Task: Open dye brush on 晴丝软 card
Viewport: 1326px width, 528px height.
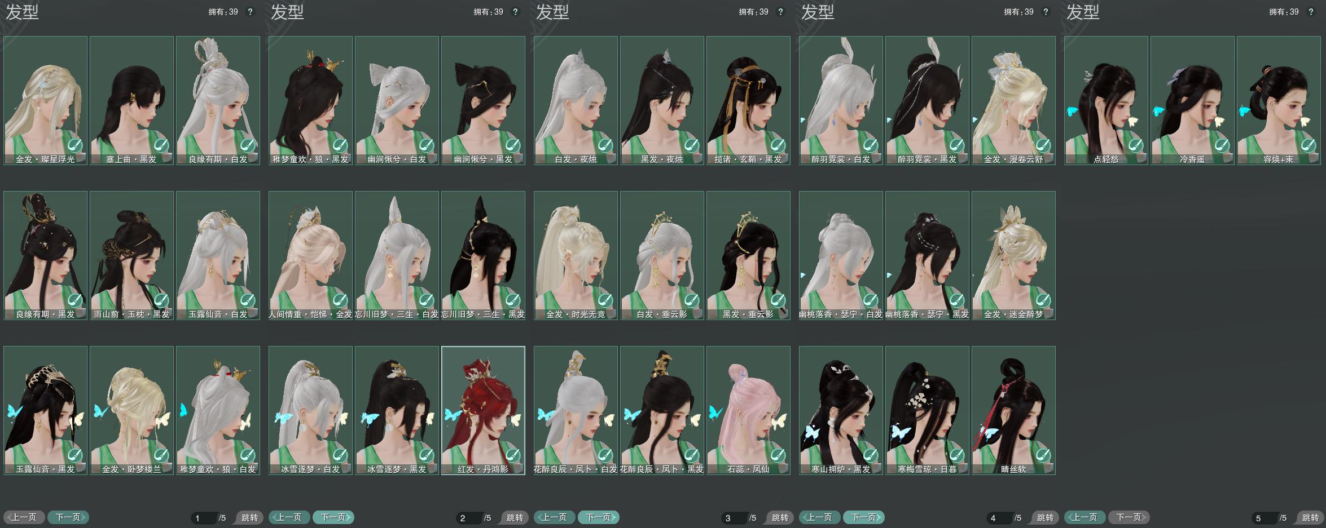Action: point(1043,456)
